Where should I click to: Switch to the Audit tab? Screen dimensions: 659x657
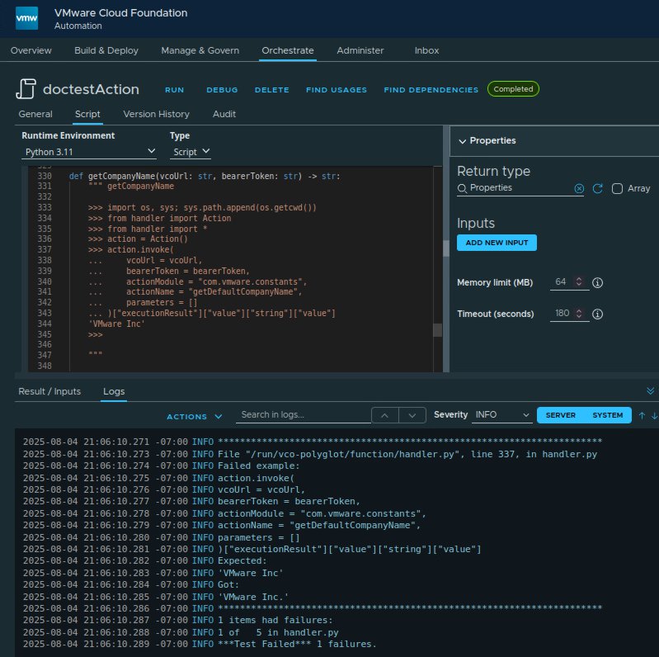pyautogui.click(x=224, y=114)
